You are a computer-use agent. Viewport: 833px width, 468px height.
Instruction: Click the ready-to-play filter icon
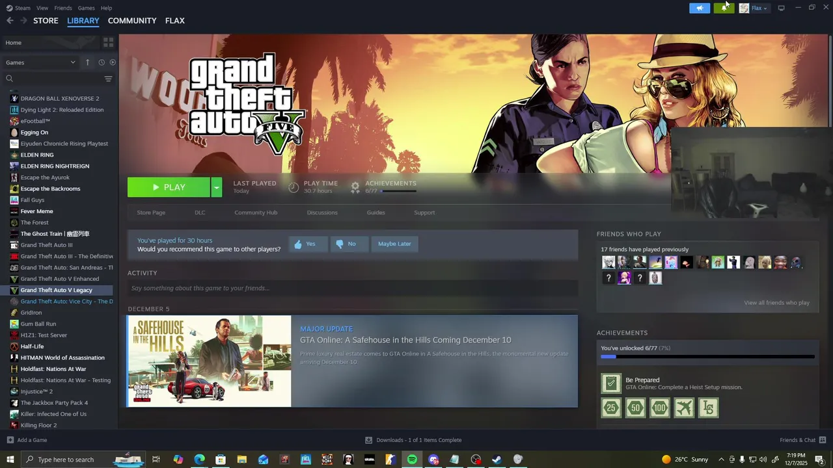coord(113,62)
